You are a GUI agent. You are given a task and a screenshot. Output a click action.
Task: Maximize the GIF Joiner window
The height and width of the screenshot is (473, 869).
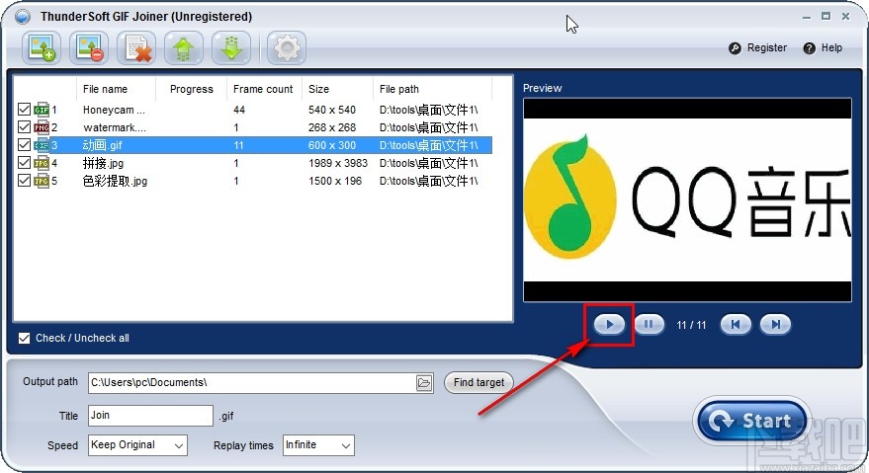click(826, 17)
